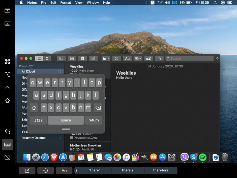The image size is (237, 178).
Task: Toggle the Command modifier key in sidebar
Action: [x=7, y=61]
